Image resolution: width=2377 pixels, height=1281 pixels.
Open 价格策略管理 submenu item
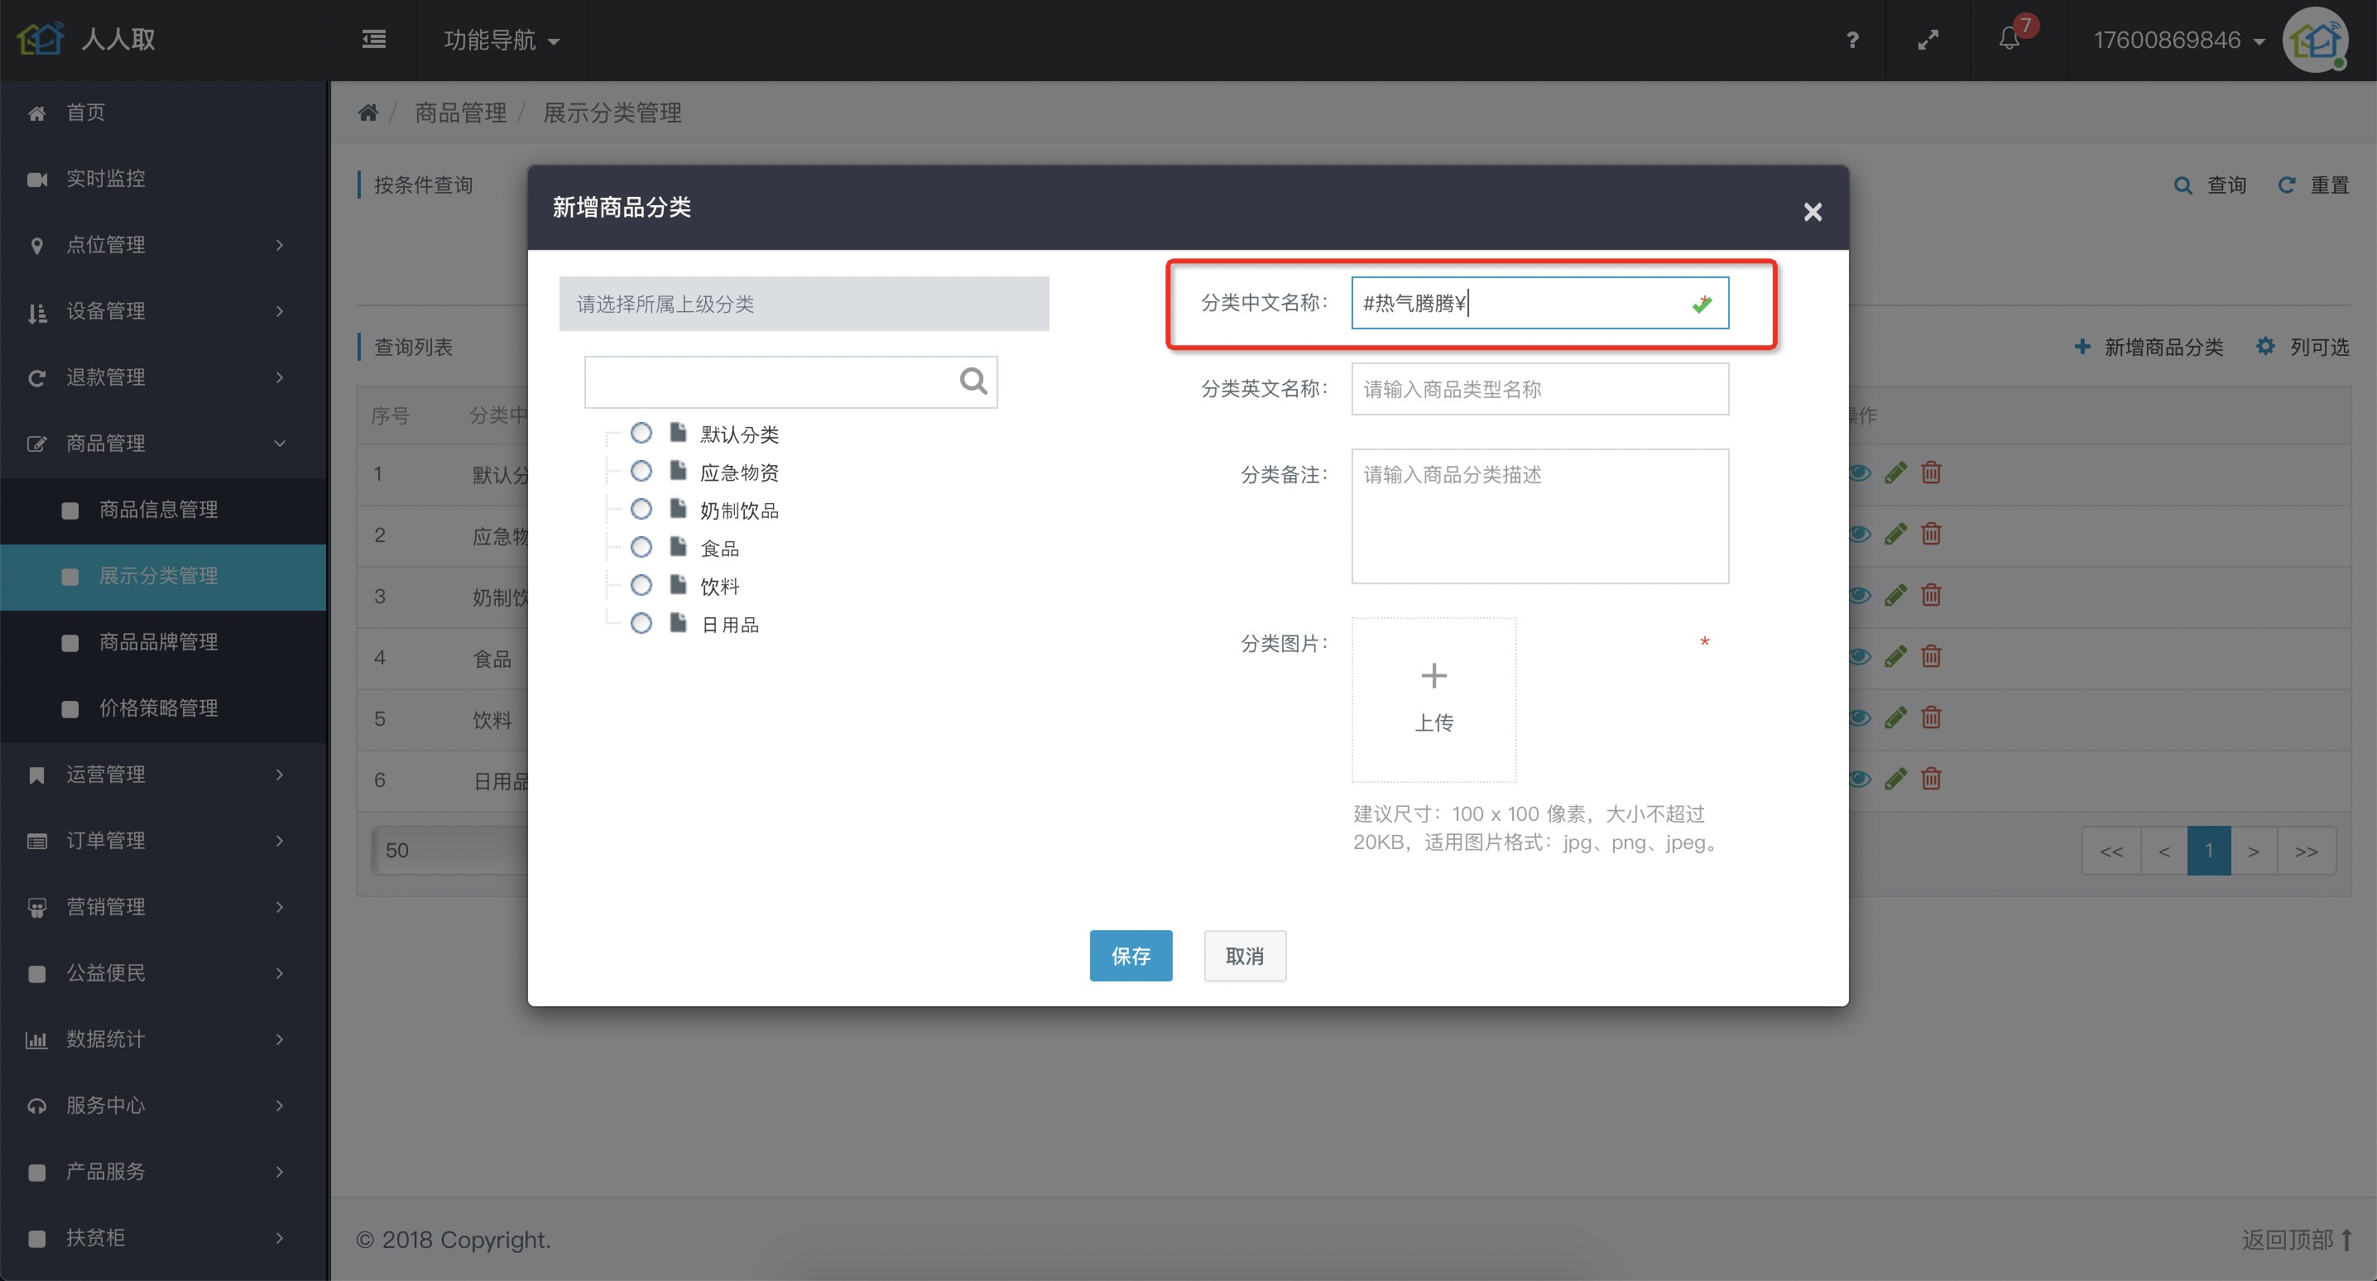(163, 709)
